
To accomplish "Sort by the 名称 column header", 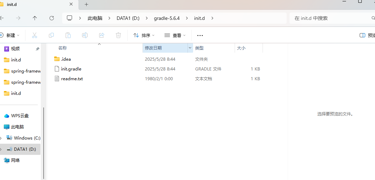I will point(62,48).
